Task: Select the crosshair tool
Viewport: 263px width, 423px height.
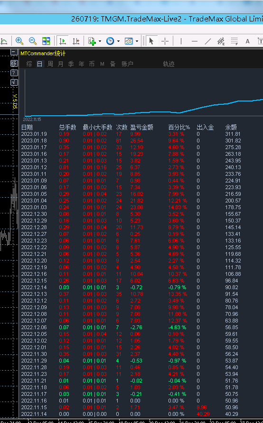Action: tap(165, 41)
